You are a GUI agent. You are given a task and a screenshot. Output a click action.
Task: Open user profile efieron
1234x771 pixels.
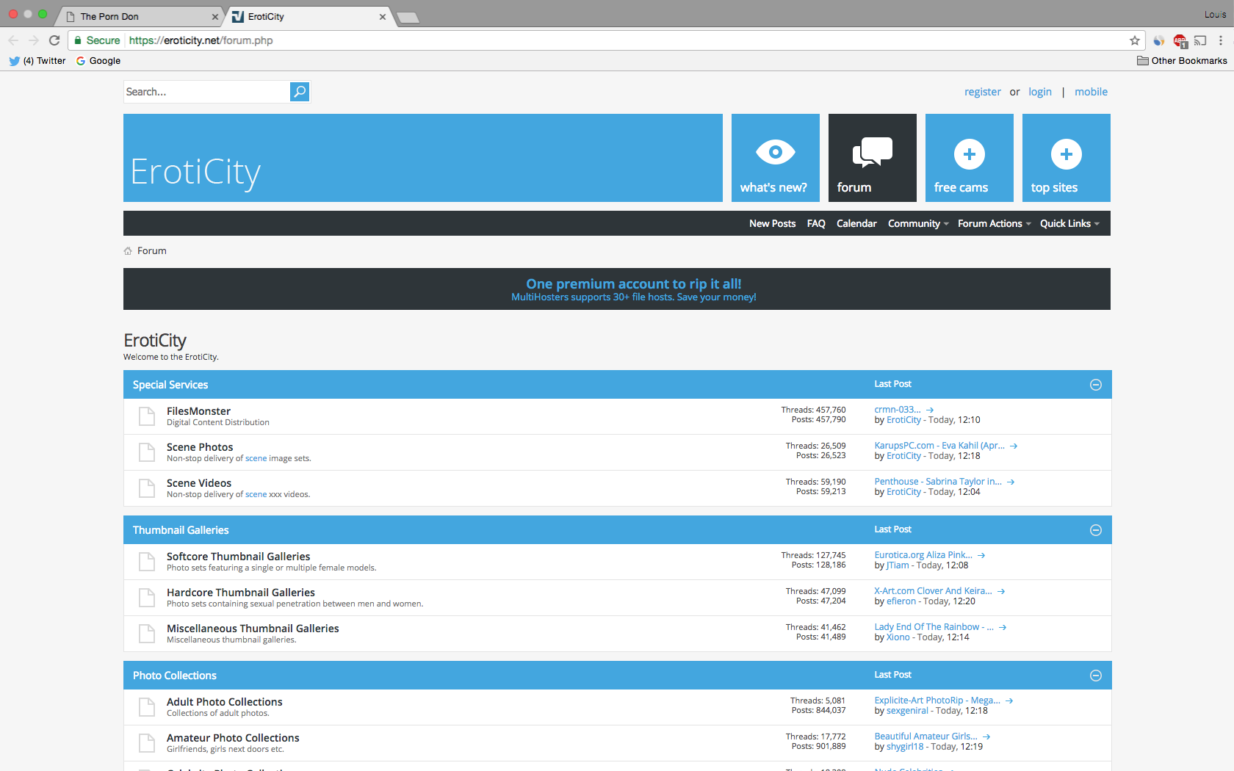(901, 601)
